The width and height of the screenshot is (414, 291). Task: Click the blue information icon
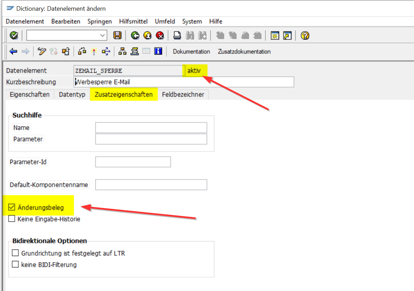(158, 52)
